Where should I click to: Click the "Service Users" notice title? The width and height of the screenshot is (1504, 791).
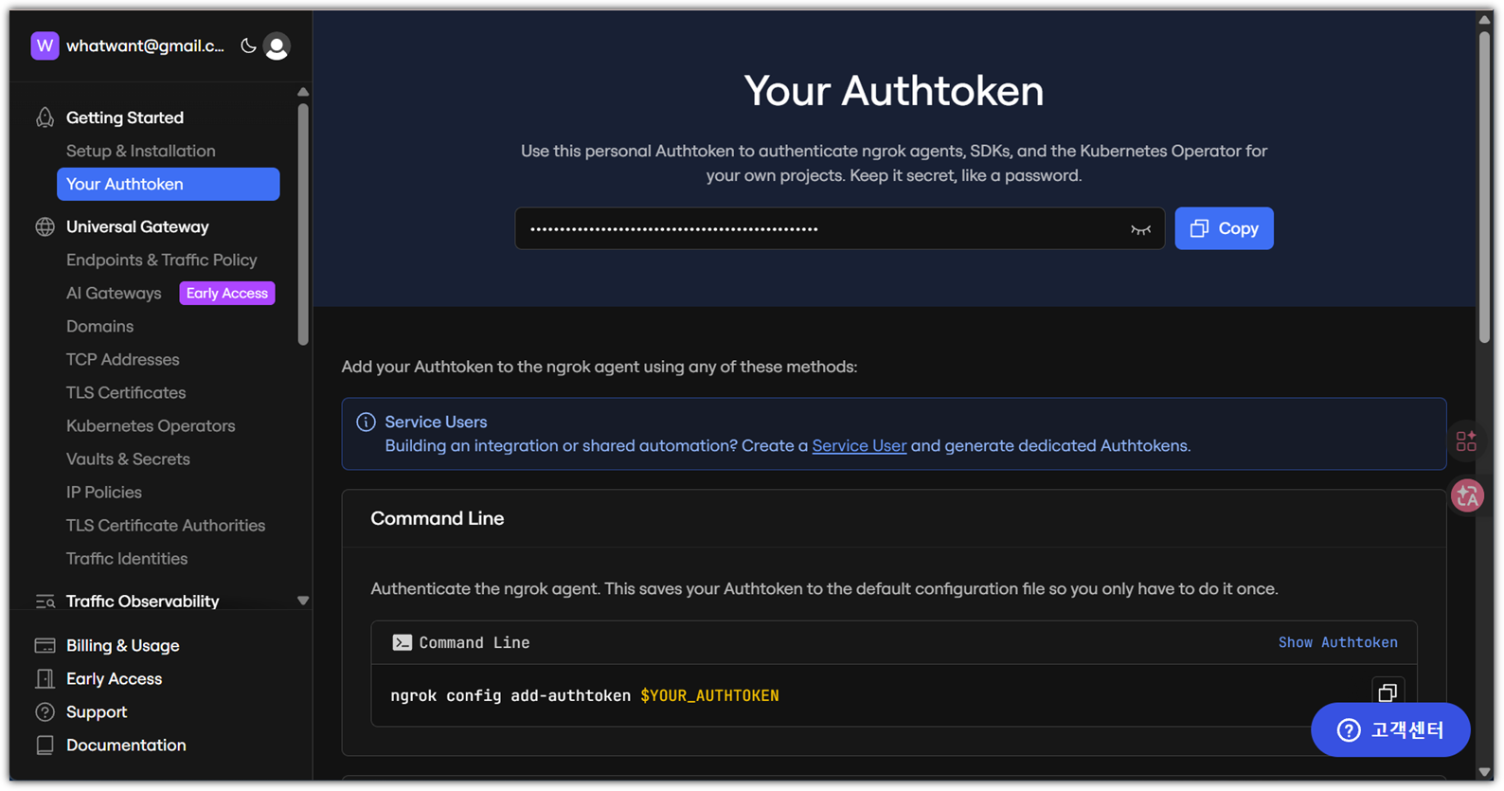coord(436,422)
